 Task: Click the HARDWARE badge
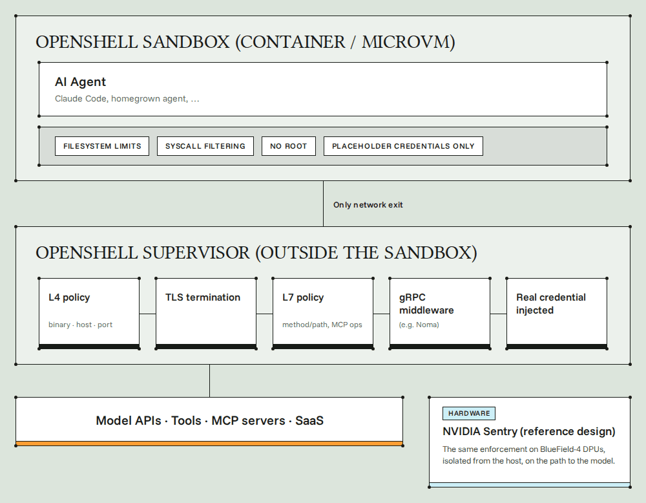tap(469, 414)
